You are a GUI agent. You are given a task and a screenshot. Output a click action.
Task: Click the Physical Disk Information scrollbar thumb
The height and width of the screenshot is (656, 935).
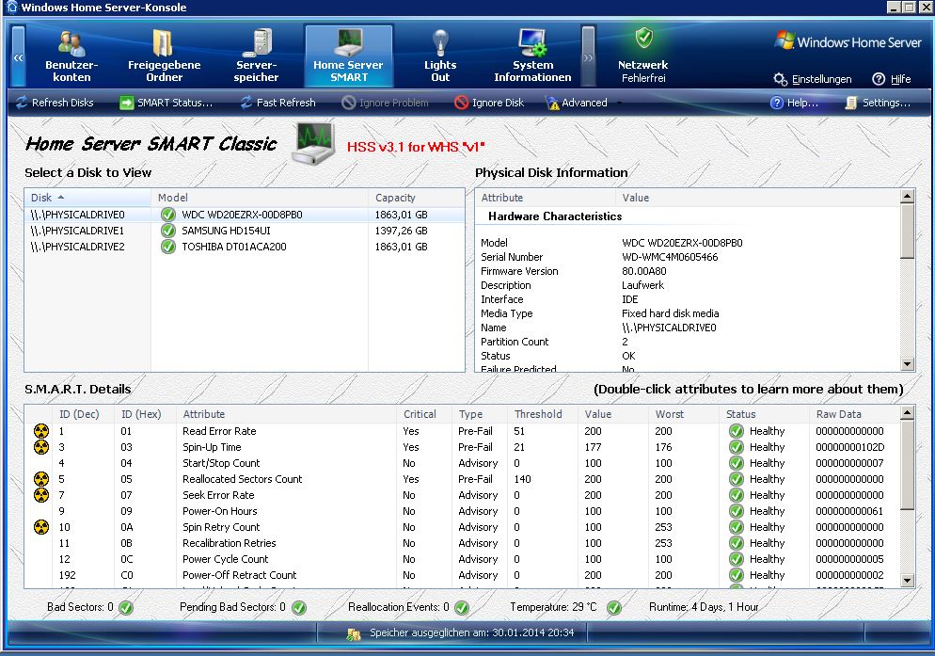point(907,231)
